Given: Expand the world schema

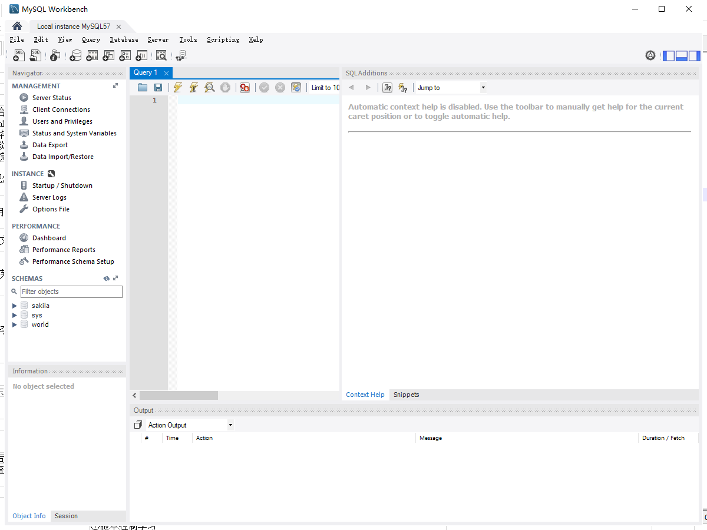Looking at the screenshot, I should pos(15,324).
